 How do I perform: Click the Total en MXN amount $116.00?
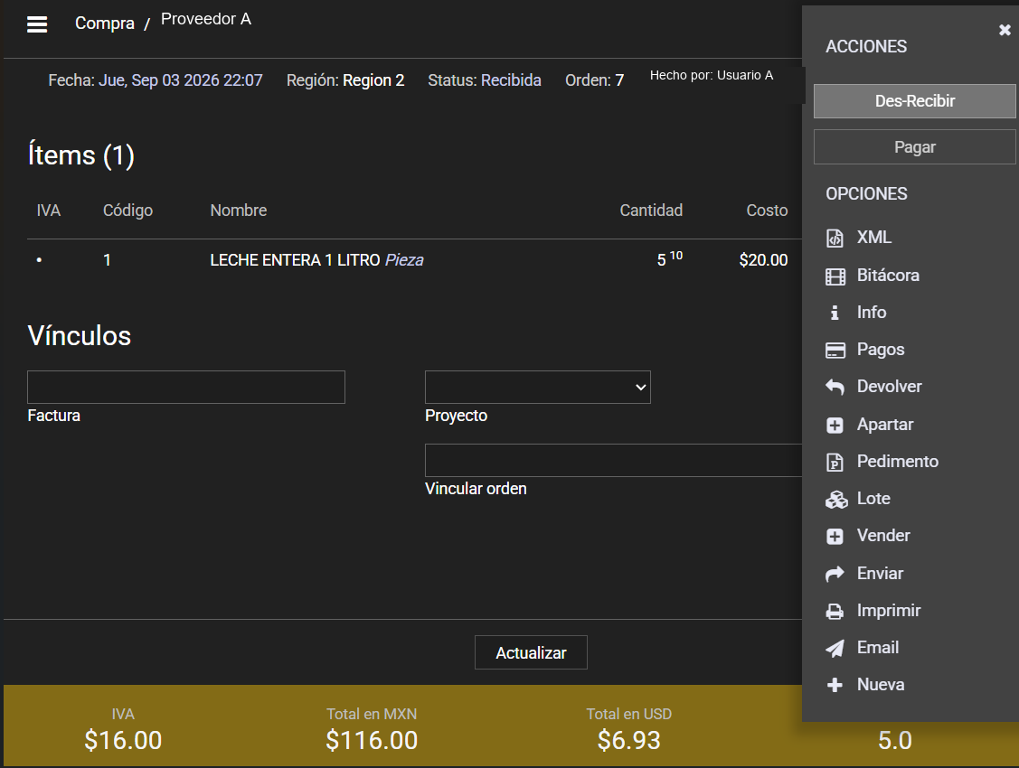pos(372,740)
